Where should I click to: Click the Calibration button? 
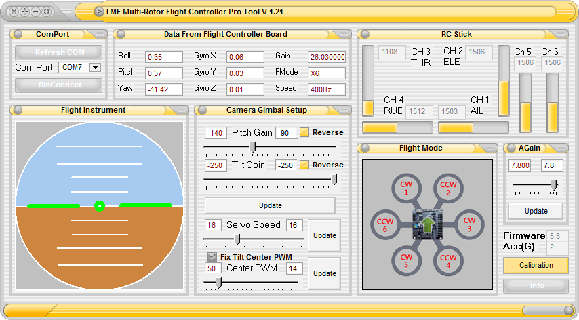tap(536, 265)
